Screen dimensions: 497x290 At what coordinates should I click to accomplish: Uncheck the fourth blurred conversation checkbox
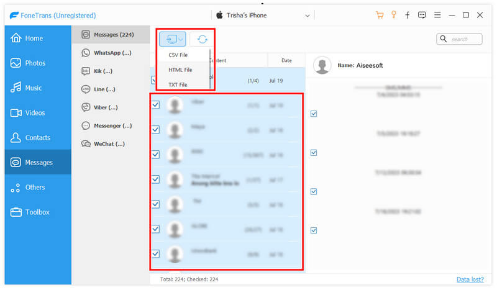point(156,179)
